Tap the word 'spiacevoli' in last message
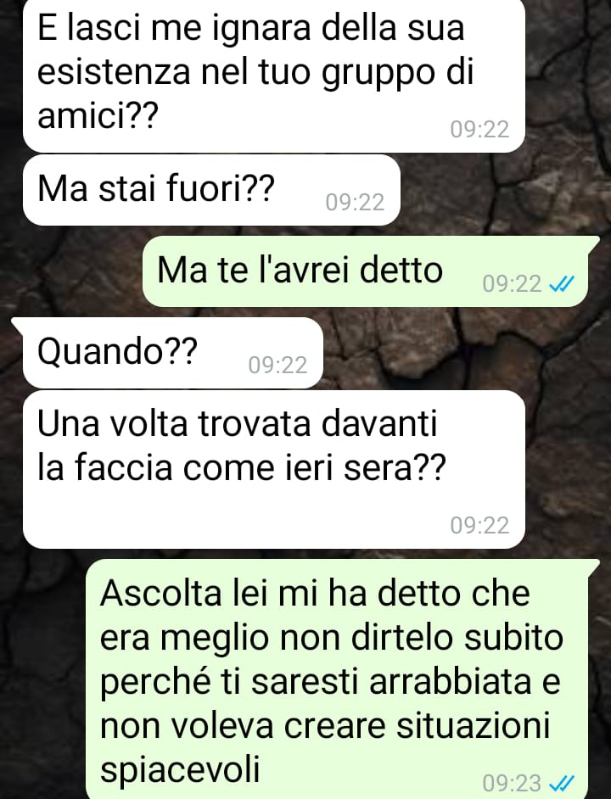 pos(180,769)
